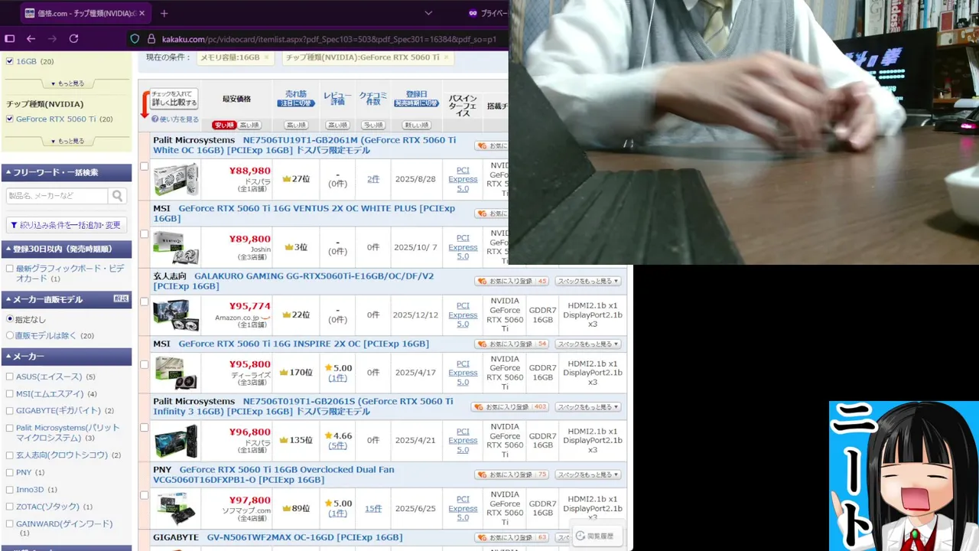This screenshot has height=551, width=979.
Task: Switch 登録日 to 発売時期に切替
Action: 417,103
